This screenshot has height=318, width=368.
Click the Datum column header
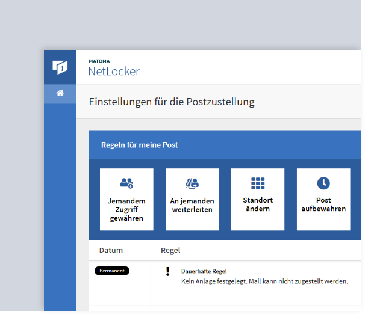pyautogui.click(x=111, y=250)
